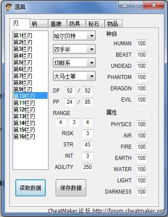Open the 双手斧 dropdown

tap(74, 49)
